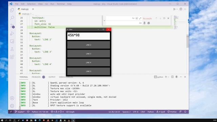Open the Explorer view in activity bar
Viewport: 217px width, 122px height.
pyautogui.click(x=12, y=10)
